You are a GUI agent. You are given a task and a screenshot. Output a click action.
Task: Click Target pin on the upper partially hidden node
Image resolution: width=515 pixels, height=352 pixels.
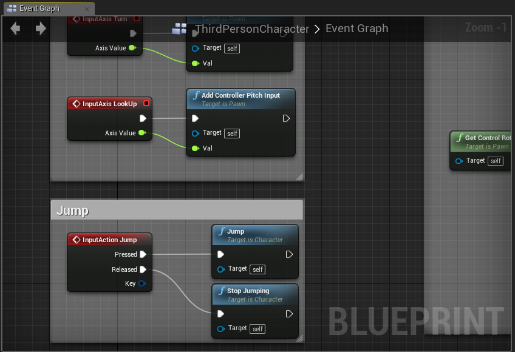[x=196, y=49]
